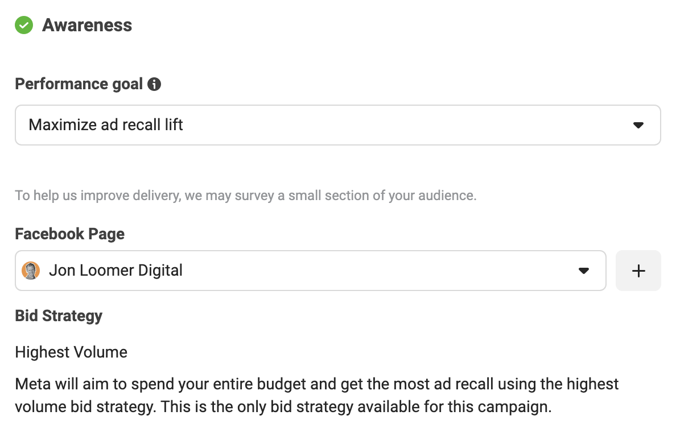Viewport: 676px width, 432px height.
Task: Click the Performance goal label
Action: point(79,84)
